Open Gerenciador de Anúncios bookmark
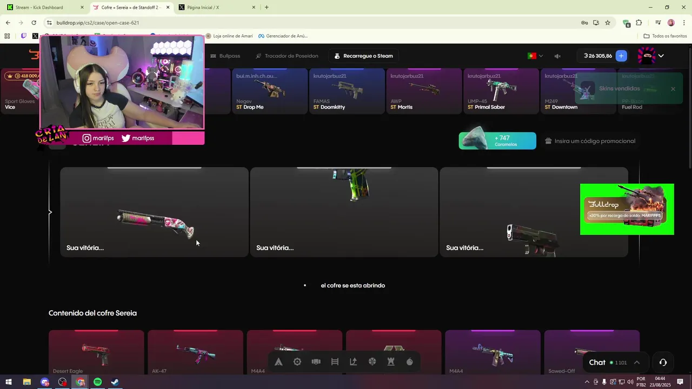Screen dimensions: 692x389 [x=283, y=36]
